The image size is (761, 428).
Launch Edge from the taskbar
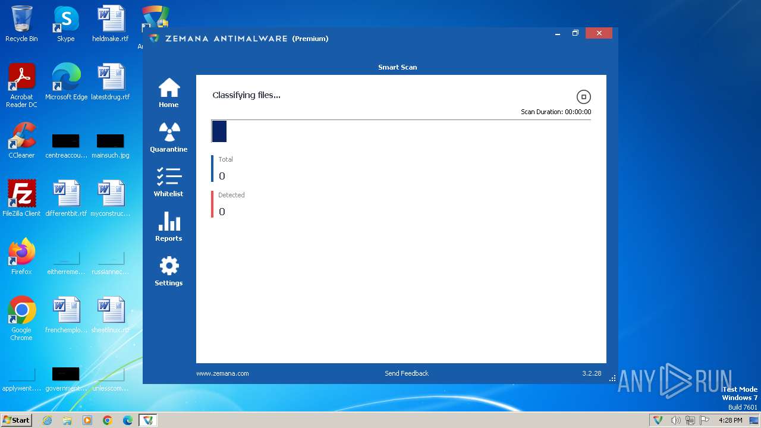(x=128, y=420)
